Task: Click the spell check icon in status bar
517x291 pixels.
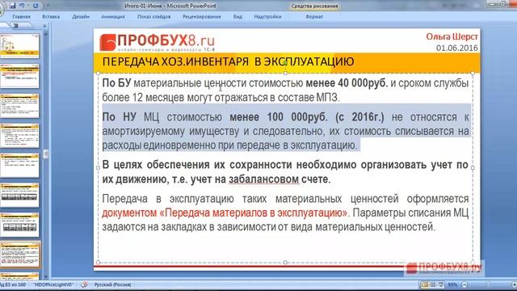Action: [x=84, y=285]
